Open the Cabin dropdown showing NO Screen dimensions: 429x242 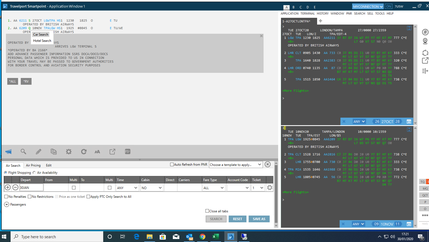[152, 188]
